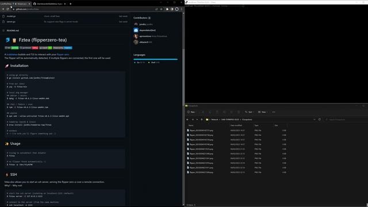This screenshot has height=207, width=368.
Task: Sort files by Size column header
Action: pyautogui.click(x=276, y=125)
